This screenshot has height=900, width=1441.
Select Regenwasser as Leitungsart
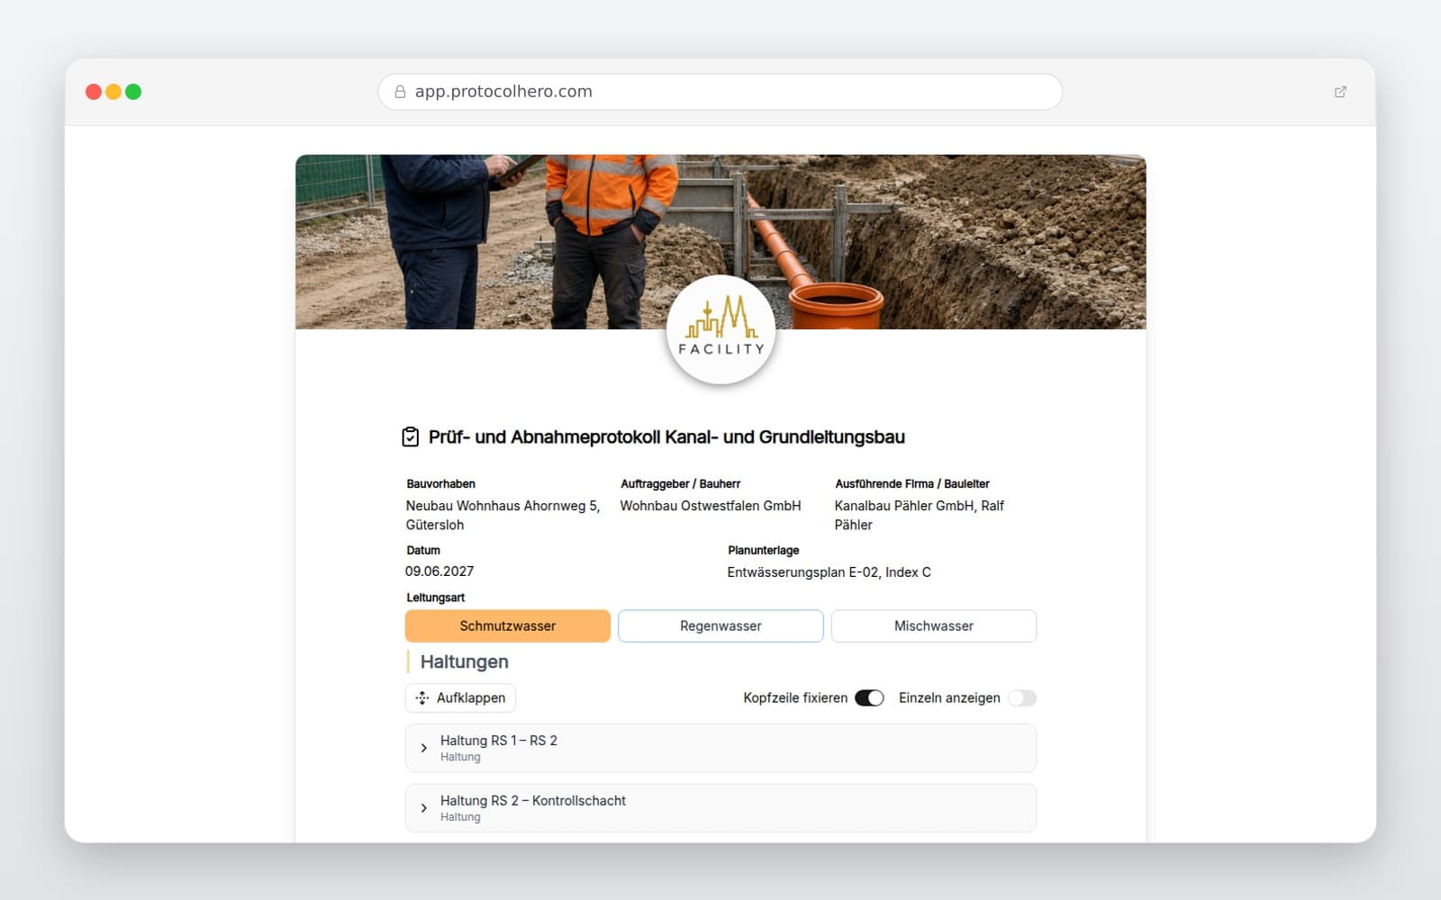720,625
